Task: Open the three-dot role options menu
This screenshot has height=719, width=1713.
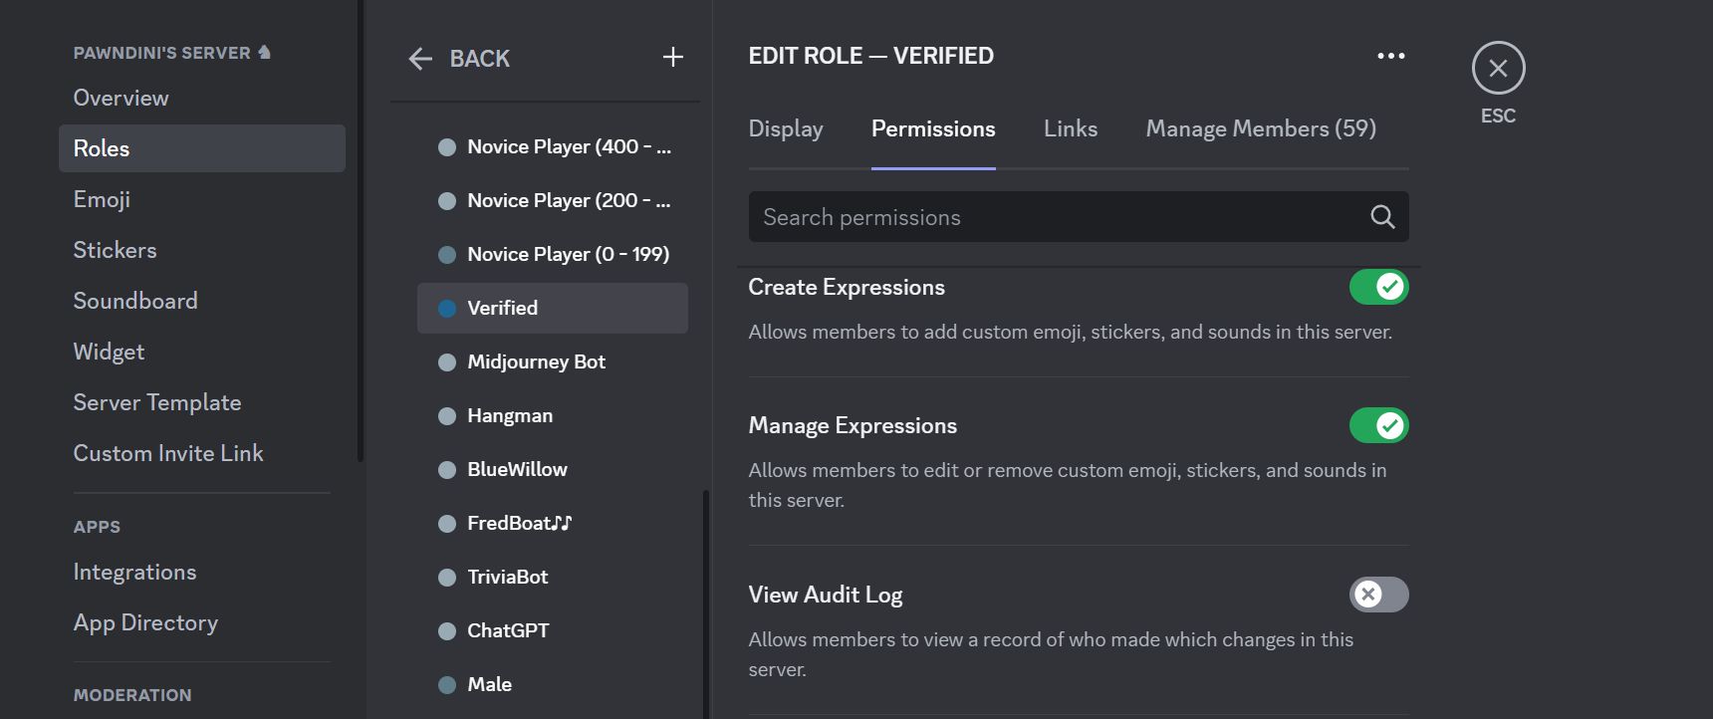Action: 1390,56
